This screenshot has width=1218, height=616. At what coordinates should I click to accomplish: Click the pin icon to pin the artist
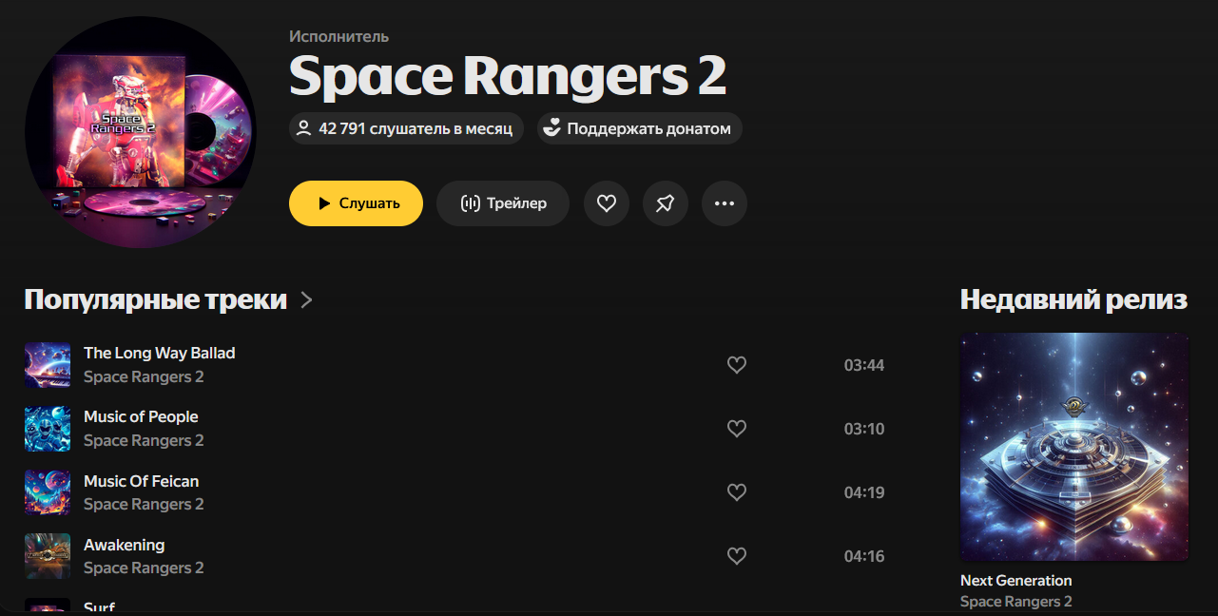666,203
